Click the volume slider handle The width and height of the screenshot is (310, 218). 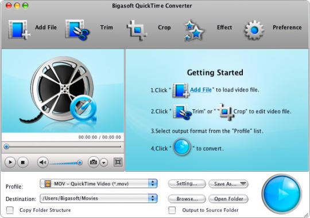(80, 162)
